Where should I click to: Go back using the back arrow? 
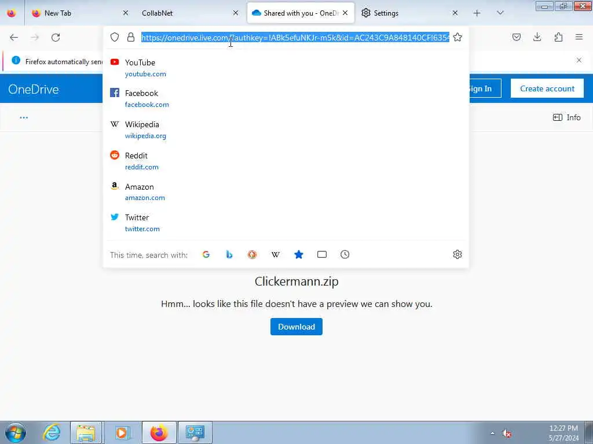click(x=14, y=38)
